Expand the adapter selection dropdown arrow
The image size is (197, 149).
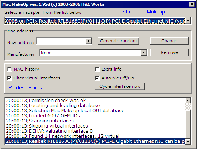coord(188,21)
